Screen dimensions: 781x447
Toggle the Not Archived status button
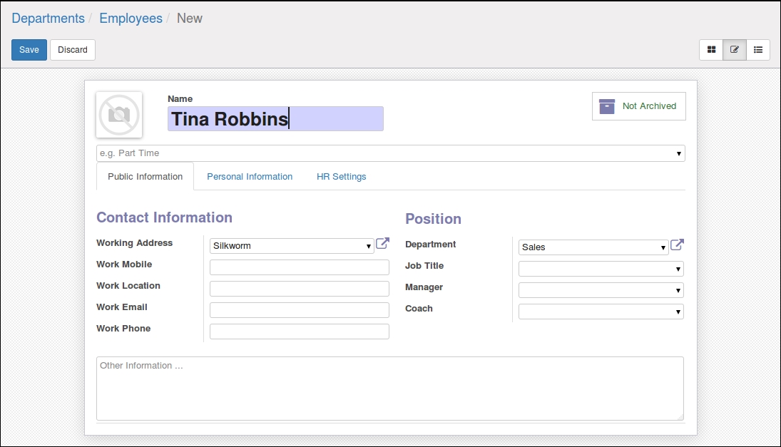click(638, 106)
